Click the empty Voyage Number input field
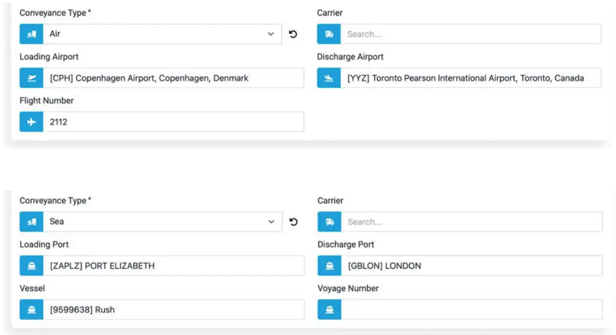 tap(472, 310)
